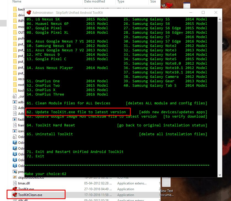Viewport: 231px width, 201px height.
Task: Click '61. Clean Module Files for ALL Devices'
Action: (x=68, y=103)
